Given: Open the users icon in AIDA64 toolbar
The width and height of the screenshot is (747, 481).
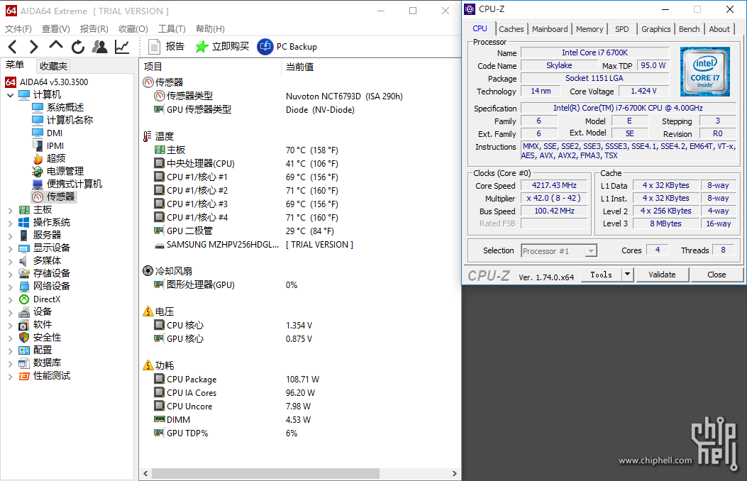Looking at the screenshot, I should (x=99, y=47).
